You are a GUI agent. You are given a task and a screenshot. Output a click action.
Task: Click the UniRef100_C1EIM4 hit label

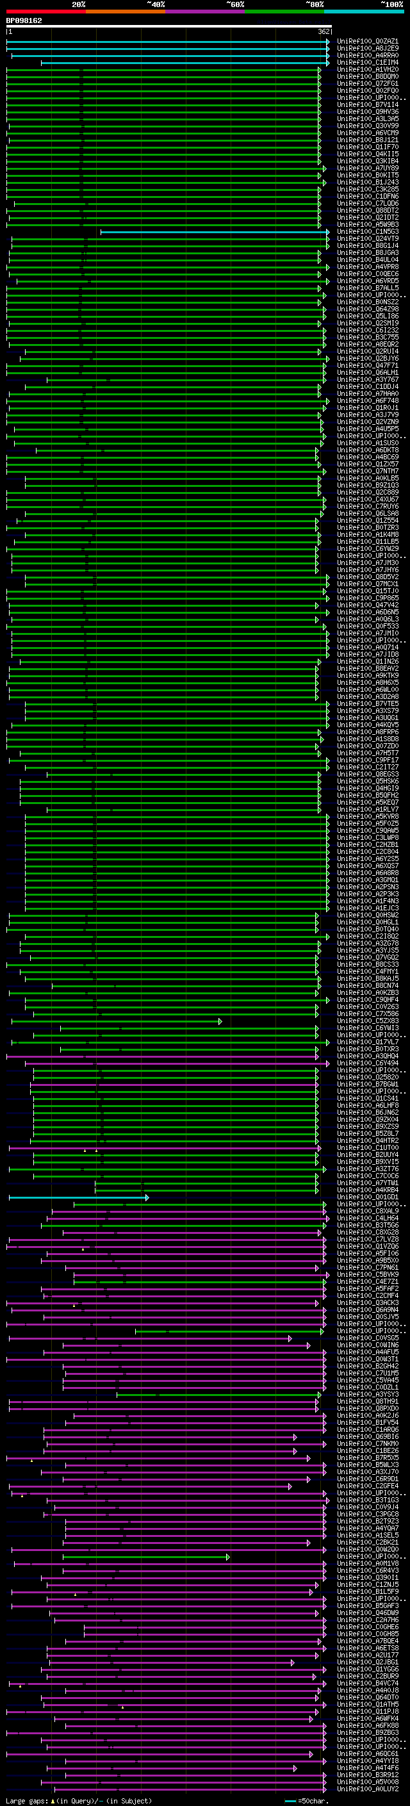pyautogui.click(x=367, y=63)
